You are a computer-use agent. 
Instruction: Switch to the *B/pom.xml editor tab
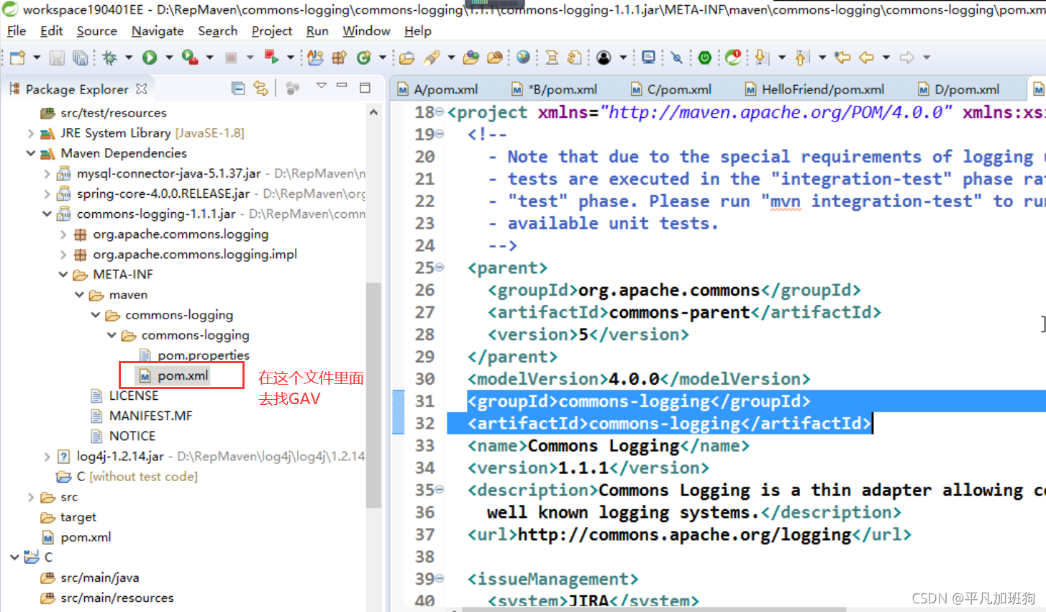tap(555, 89)
